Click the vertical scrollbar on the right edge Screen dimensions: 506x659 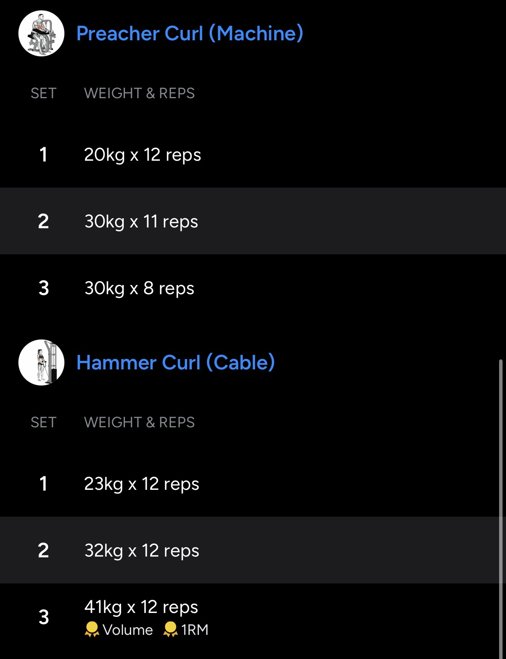(501, 499)
